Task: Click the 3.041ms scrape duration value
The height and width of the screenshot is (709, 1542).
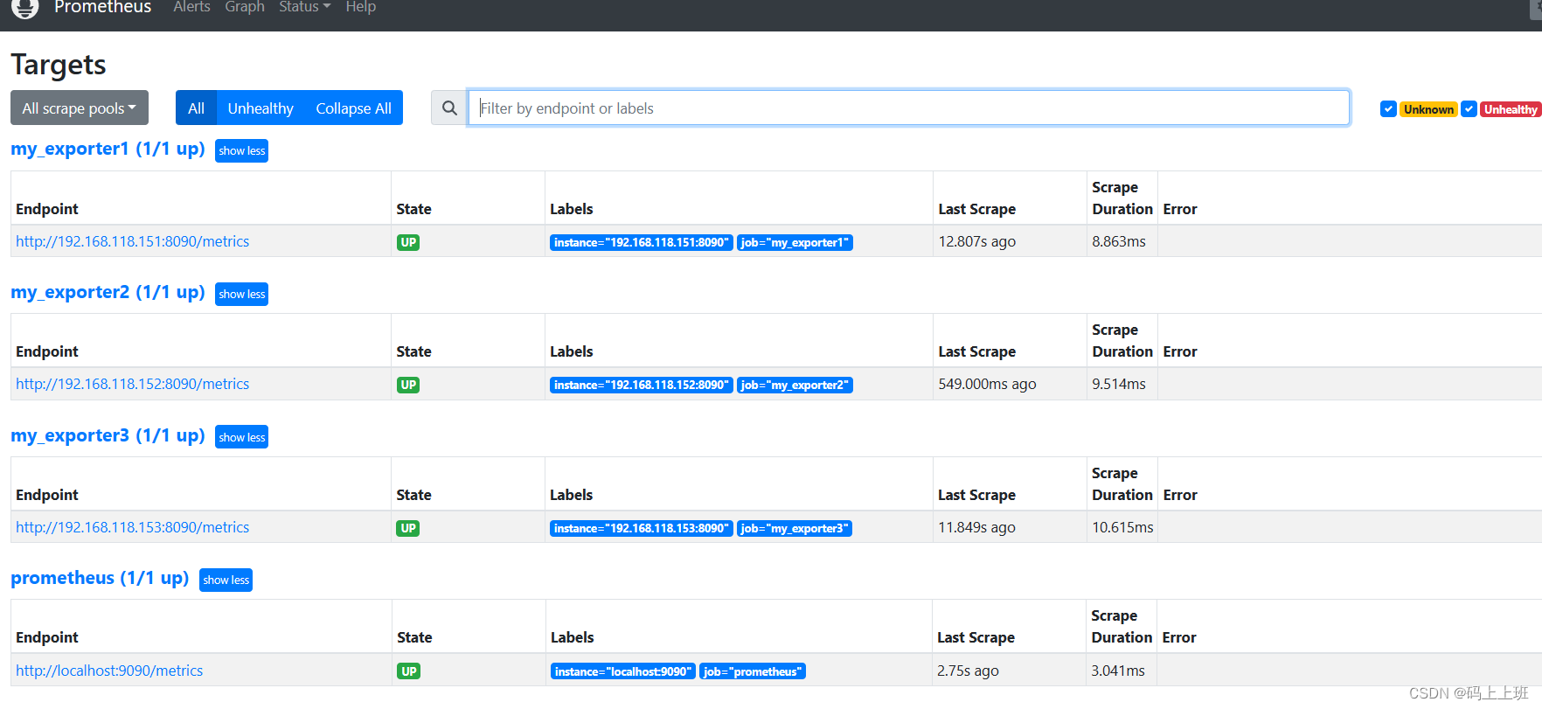Action: [1118, 671]
